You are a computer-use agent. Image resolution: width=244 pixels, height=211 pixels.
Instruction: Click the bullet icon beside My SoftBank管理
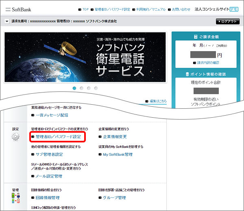100,155
